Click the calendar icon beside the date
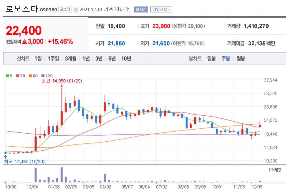The height and width of the screenshot is (191, 286). (x=76, y=10)
